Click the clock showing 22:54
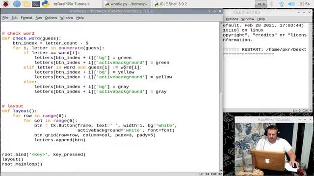314x176 pixels. coord(305,4)
